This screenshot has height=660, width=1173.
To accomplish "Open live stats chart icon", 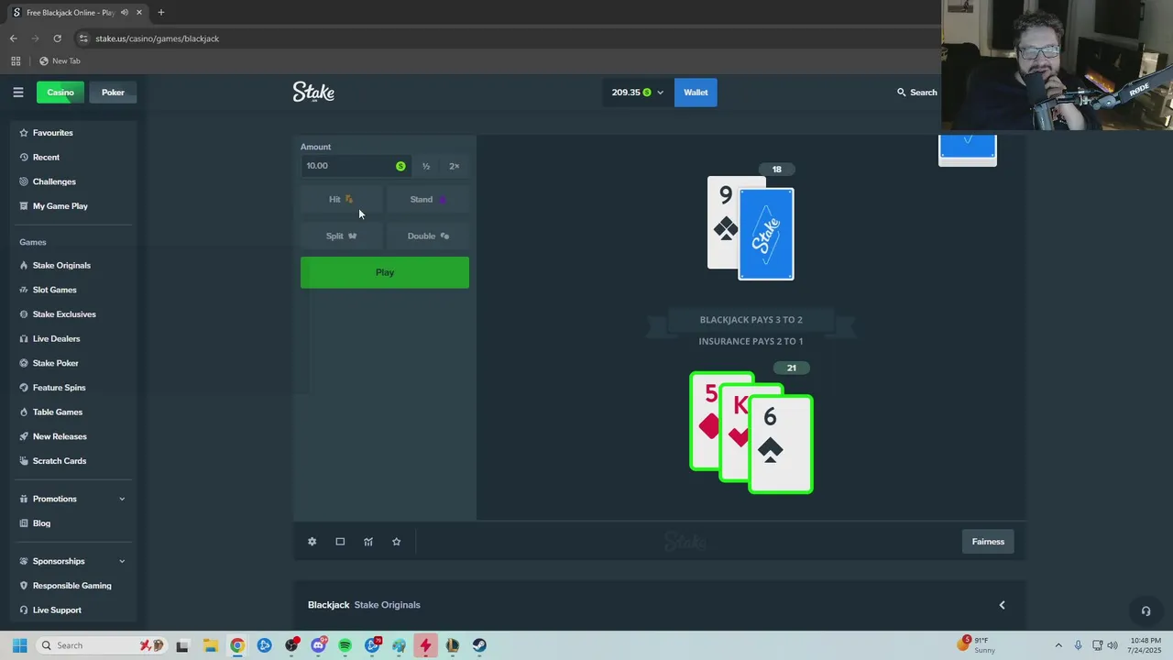I will click(368, 542).
